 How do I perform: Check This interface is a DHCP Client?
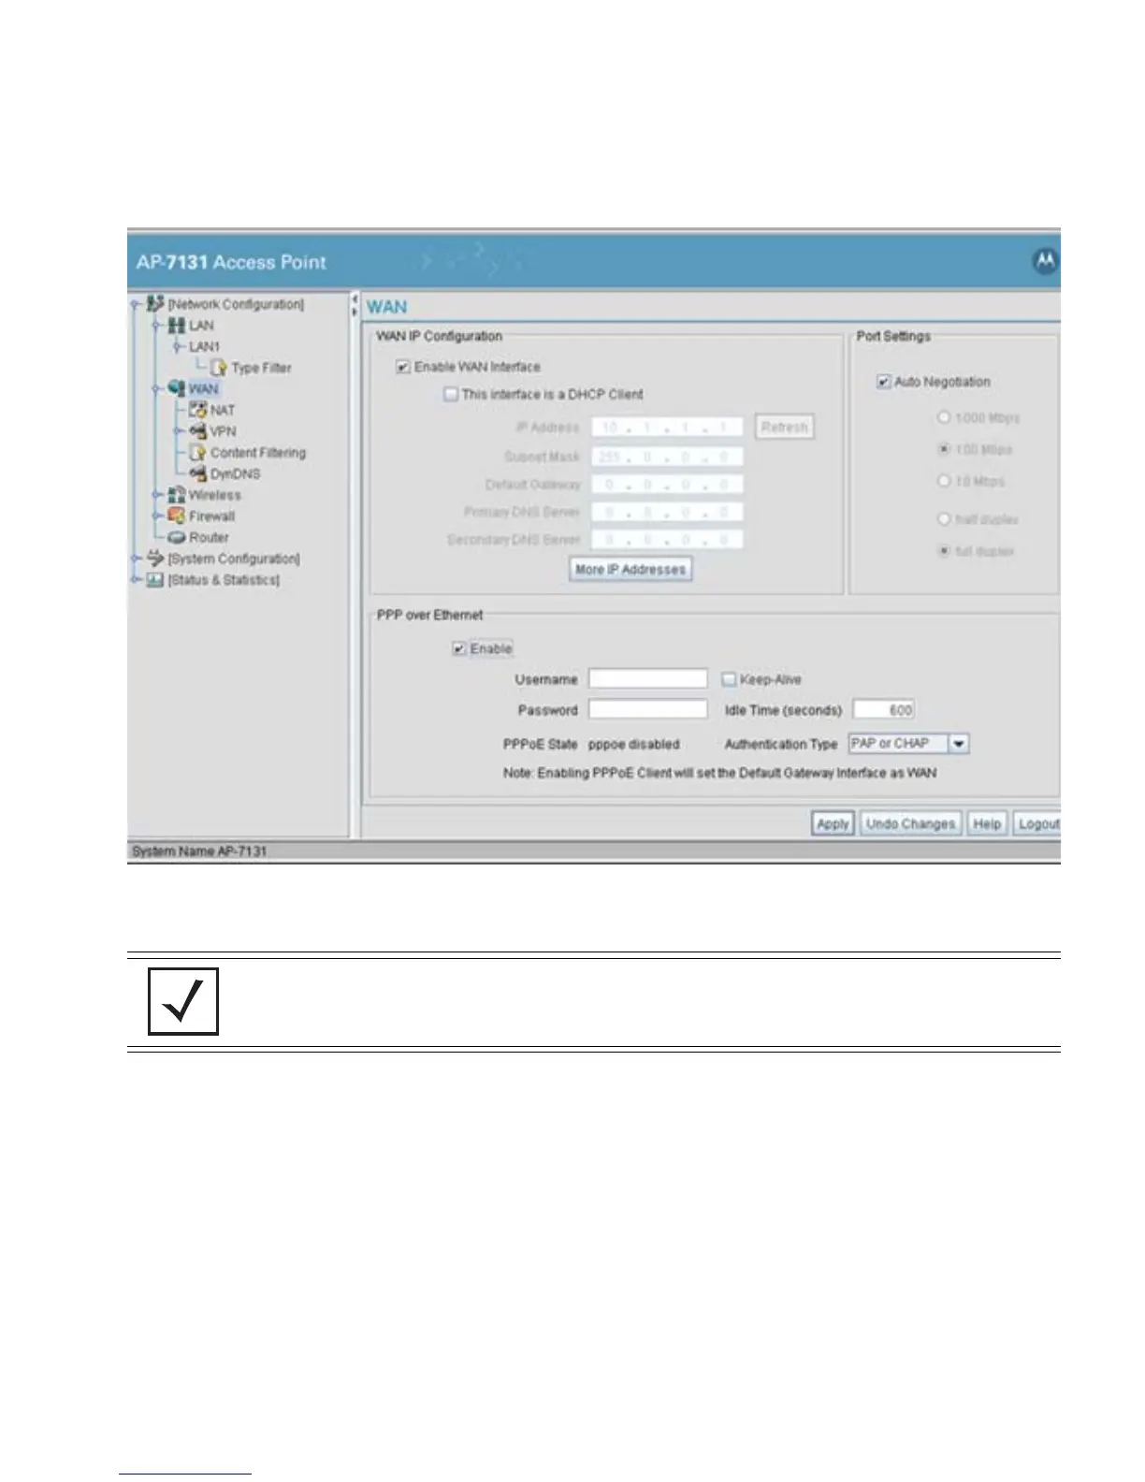(451, 394)
